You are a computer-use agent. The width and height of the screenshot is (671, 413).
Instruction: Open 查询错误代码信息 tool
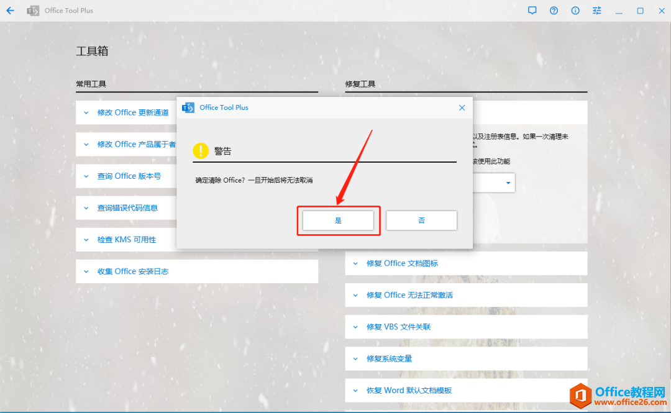coord(127,208)
